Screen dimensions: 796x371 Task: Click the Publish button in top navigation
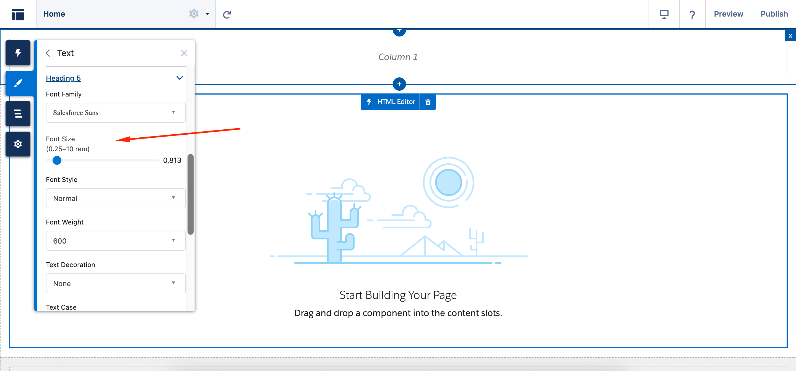[773, 13]
